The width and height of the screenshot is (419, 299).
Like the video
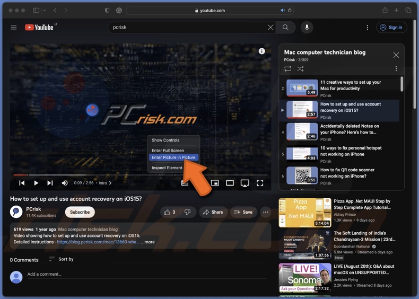[170, 212]
